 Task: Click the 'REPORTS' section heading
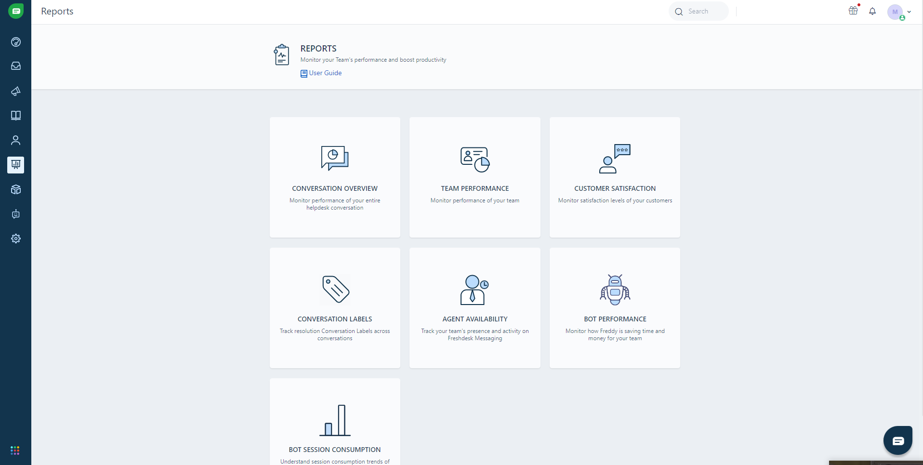(318, 49)
